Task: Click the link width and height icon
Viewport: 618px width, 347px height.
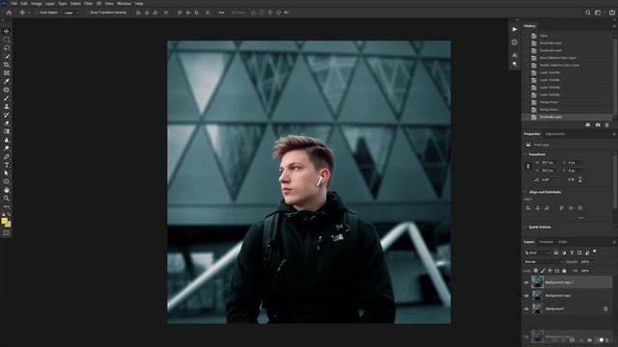Action: click(528, 167)
